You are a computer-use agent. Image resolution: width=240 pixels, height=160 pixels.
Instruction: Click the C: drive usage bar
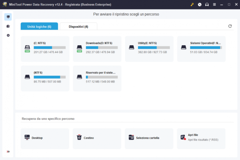coord(49,48)
